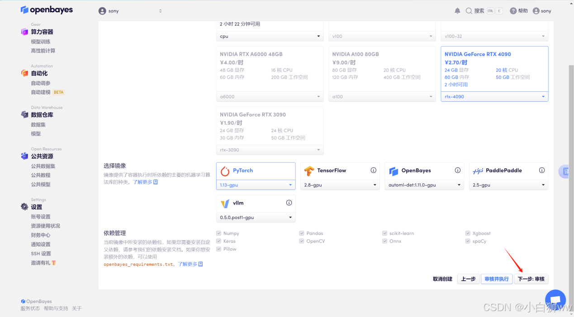Open the chat support bubble
The image size is (574, 317).
(x=555, y=300)
